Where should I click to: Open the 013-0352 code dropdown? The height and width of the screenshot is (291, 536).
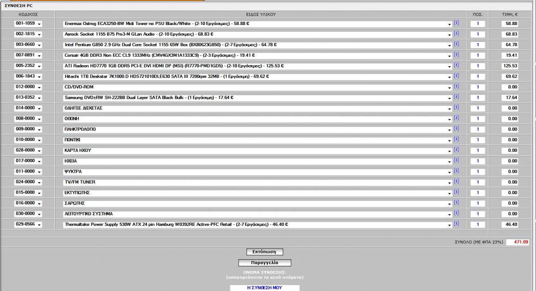(x=28, y=97)
